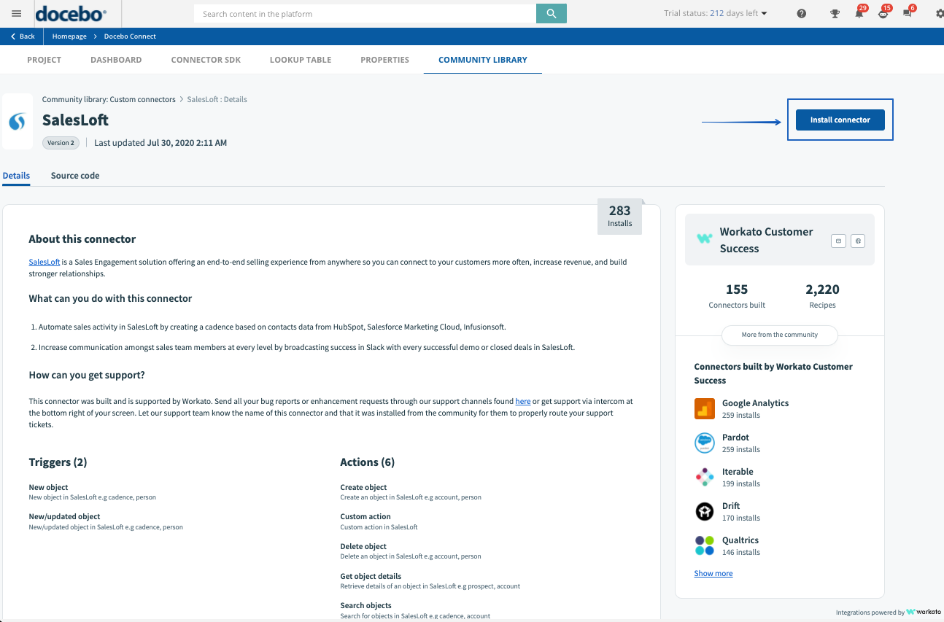This screenshot has width=944, height=622.
Task: Open the help question mark icon
Action: click(x=801, y=13)
